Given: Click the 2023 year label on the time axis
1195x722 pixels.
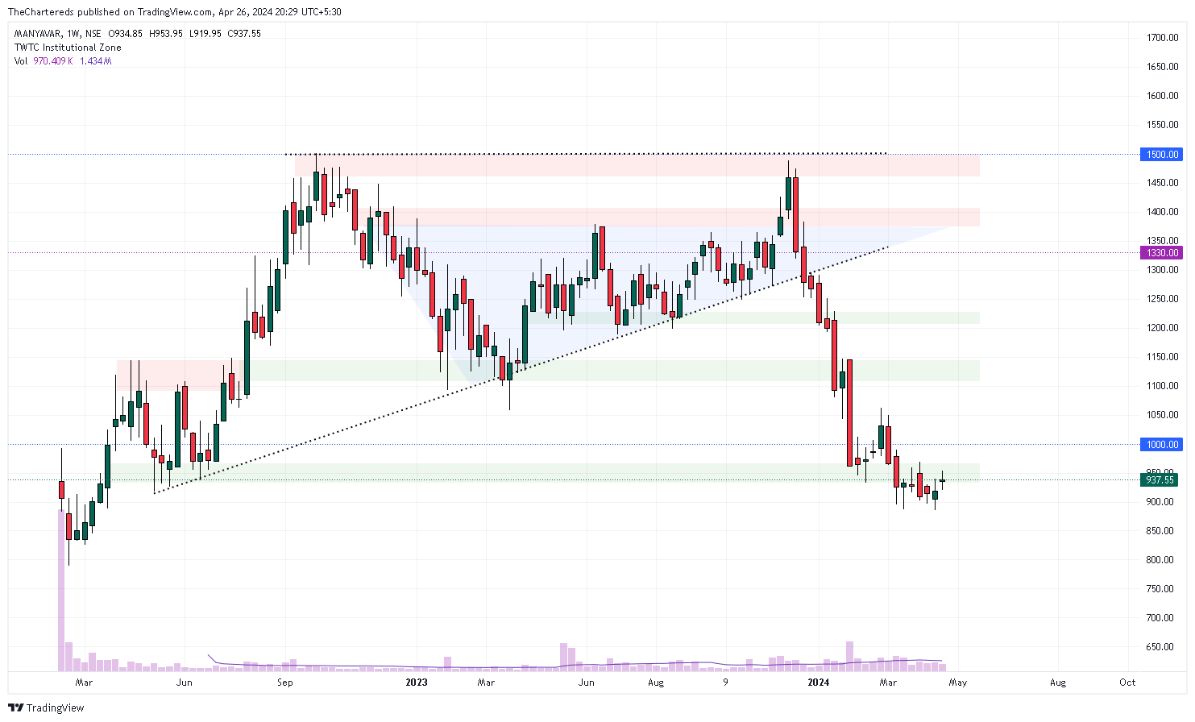Looking at the screenshot, I should click(417, 683).
